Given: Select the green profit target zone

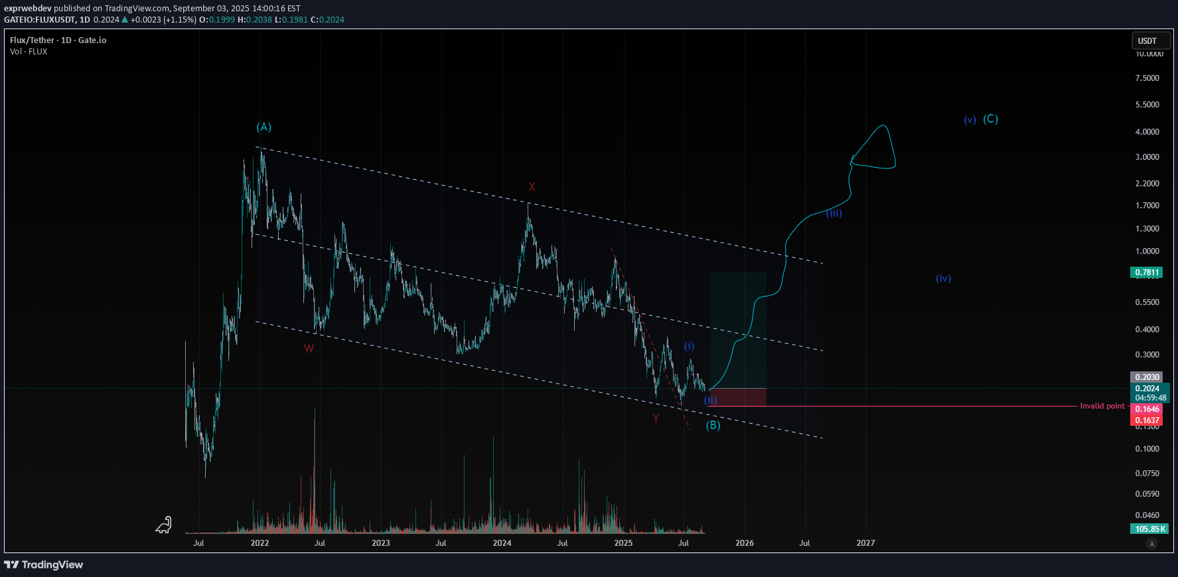Looking at the screenshot, I should pyautogui.click(x=738, y=330).
